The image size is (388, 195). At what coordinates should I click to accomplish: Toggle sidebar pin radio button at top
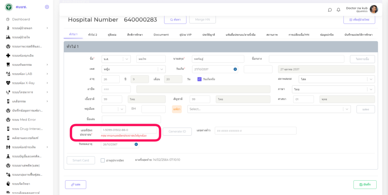point(47,7)
